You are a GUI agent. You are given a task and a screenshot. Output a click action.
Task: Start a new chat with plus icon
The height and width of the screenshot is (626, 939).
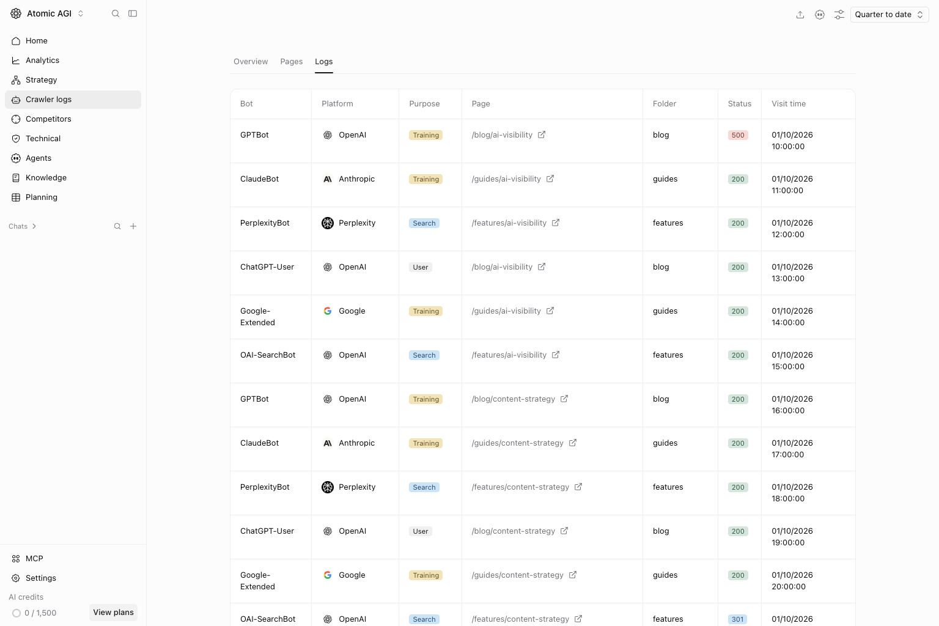pos(133,226)
